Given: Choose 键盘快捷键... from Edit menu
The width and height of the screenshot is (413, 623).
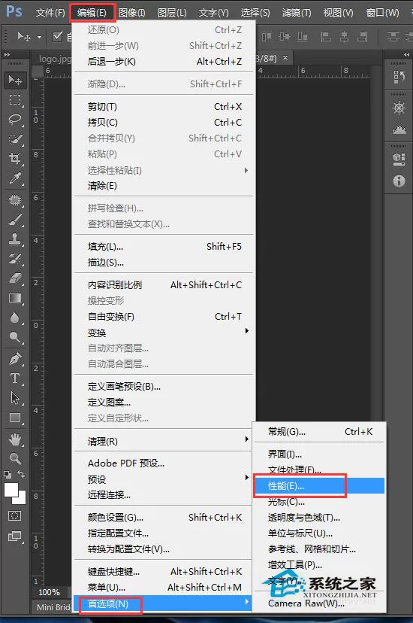Looking at the screenshot, I should (x=164, y=571).
